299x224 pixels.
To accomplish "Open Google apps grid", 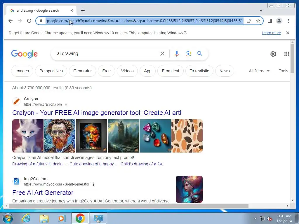I will pos(287,54).
